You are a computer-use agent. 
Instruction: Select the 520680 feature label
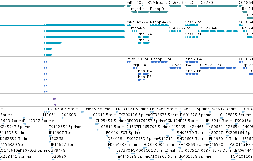click(59, 157)
